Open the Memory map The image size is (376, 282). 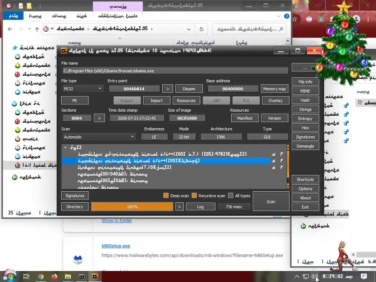click(x=274, y=89)
